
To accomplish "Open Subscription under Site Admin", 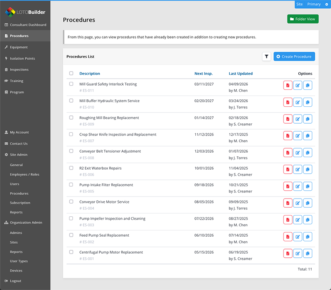I will coord(20,203).
